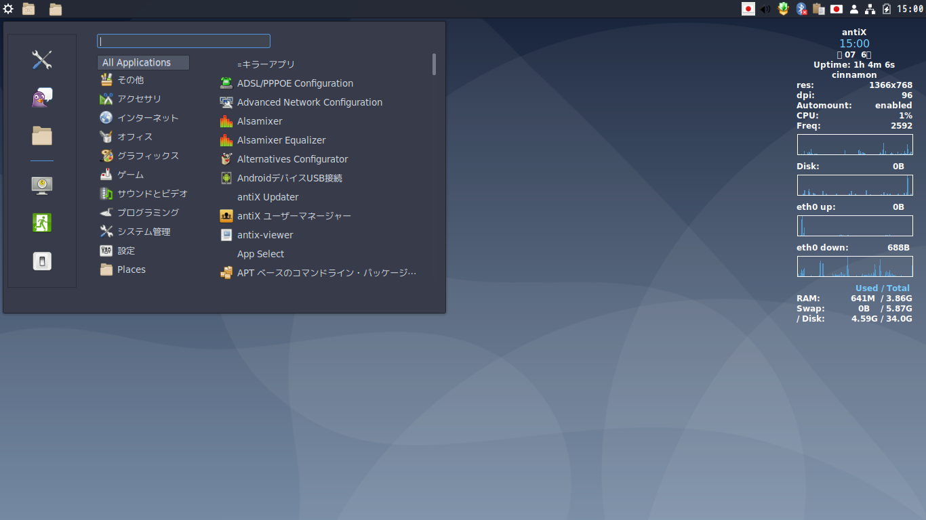This screenshot has width=926, height=520.
Task: Open the Cinnamon menu gear icon in the panel
Action: coord(8,9)
